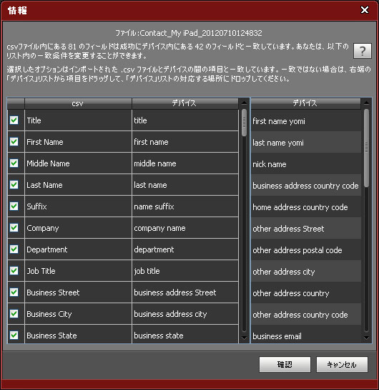Viewport: 379px width, 390px height.
Task: Click the mapping table scrollbar thumb
Action: click(x=244, y=123)
